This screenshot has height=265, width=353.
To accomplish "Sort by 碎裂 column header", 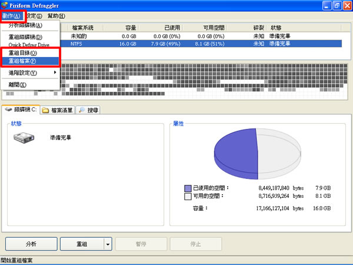I will tap(247, 28).
